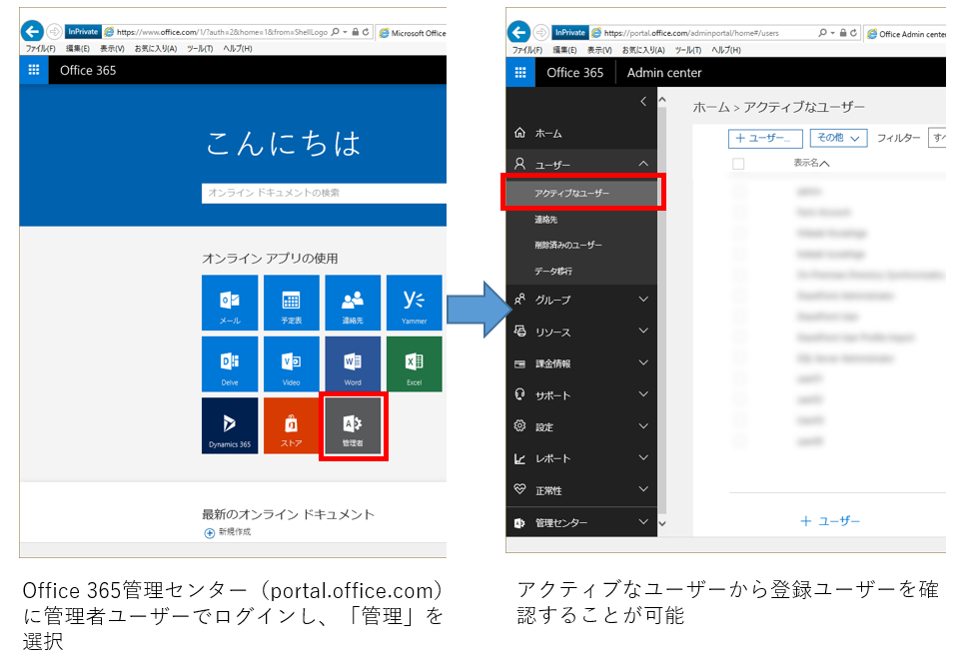
Task: Click the 設定 gear icon in sidebar
Action: pos(519,425)
